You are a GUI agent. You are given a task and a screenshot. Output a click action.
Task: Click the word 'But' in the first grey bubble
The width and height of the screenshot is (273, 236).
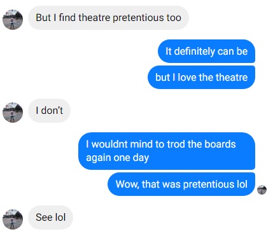point(43,18)
